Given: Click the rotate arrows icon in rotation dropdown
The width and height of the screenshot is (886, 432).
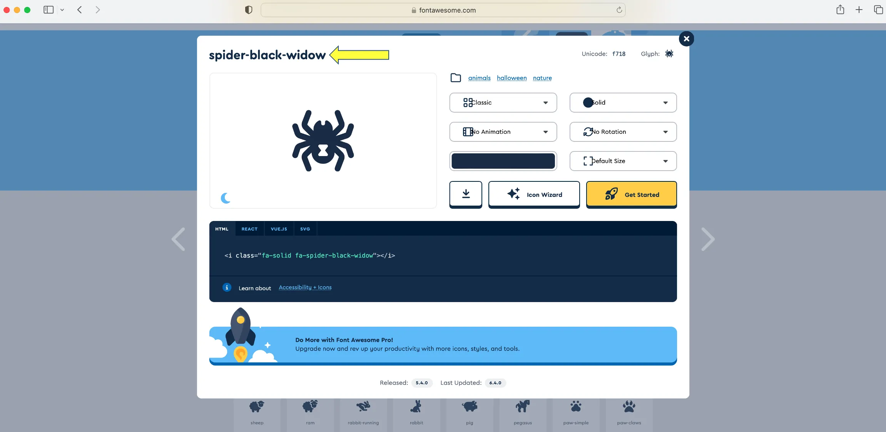Looking at the screenshot, I should [588, 132].
